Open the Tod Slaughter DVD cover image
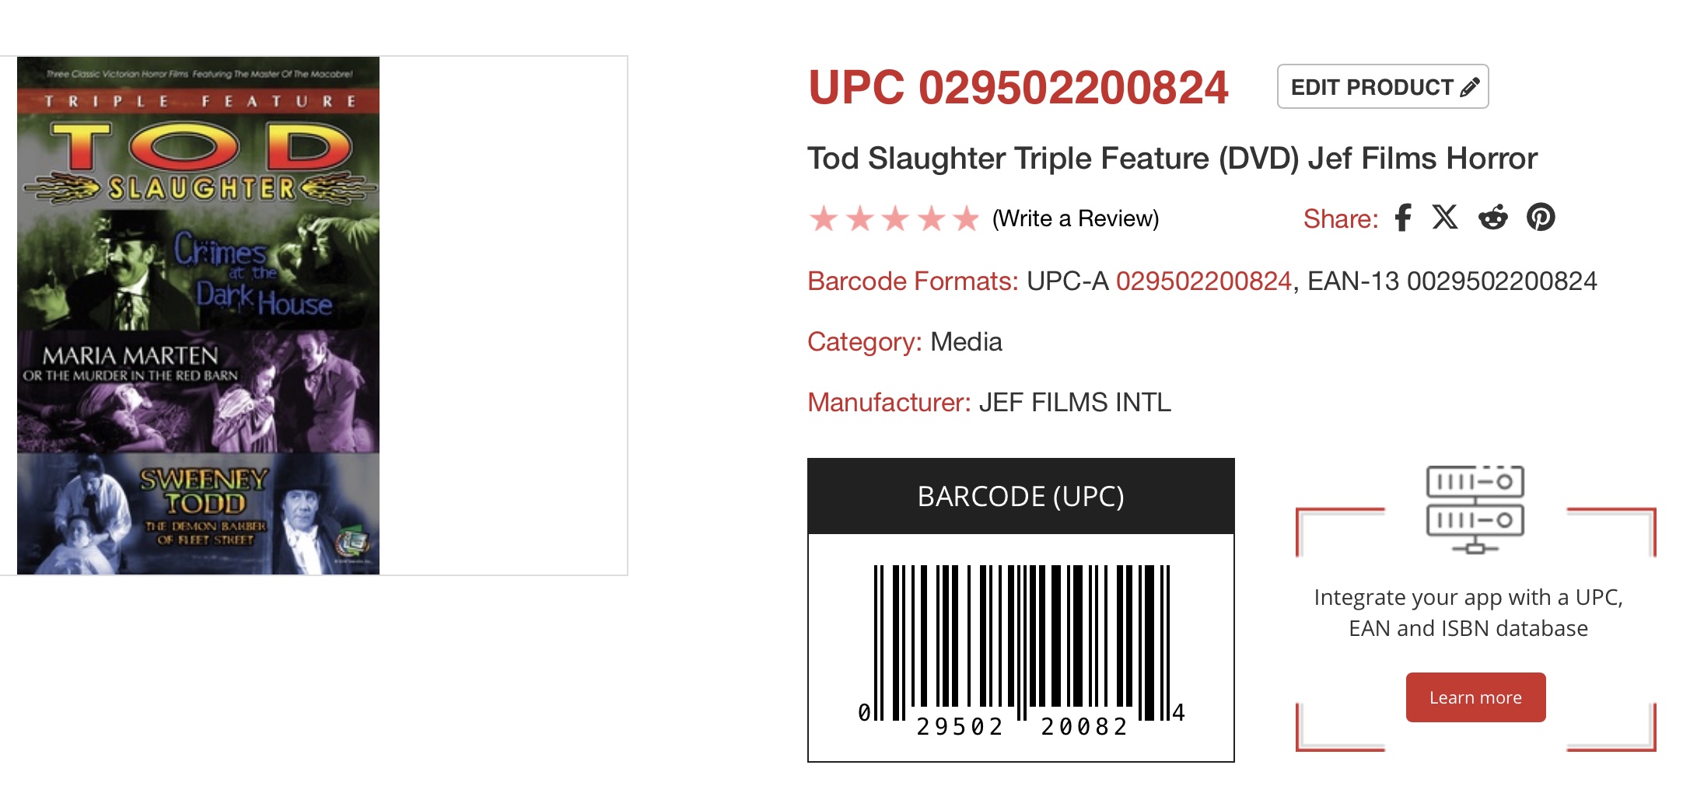 198,316
